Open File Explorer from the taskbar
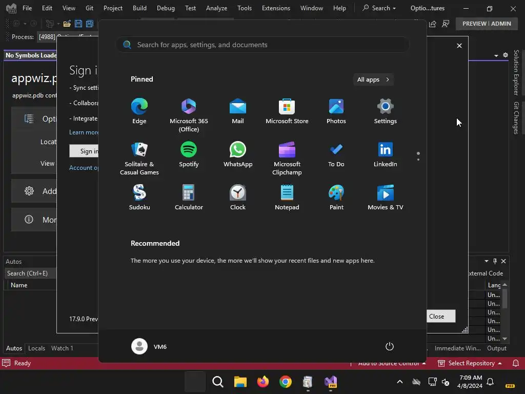Viewport: 525px width, 394px height. 240,382
